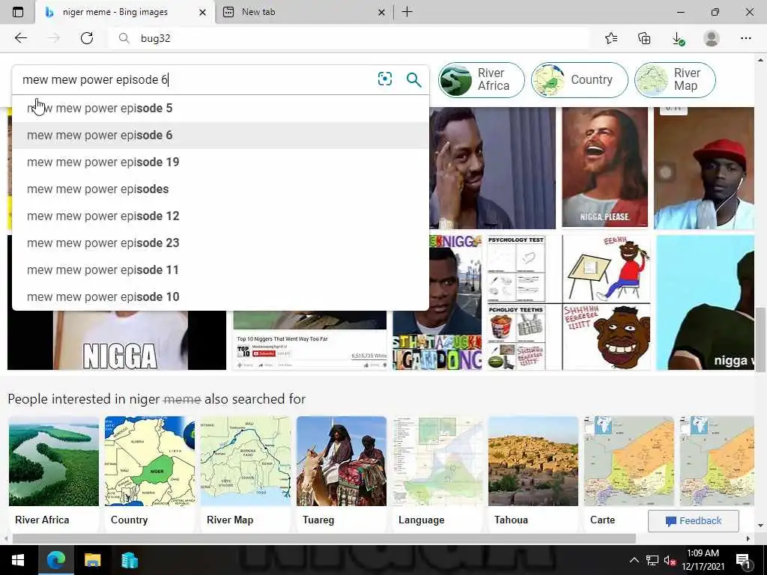This screenshot has width=767, height=575.
Task: Go back with the browser back arrow
Action: [20, 38]
